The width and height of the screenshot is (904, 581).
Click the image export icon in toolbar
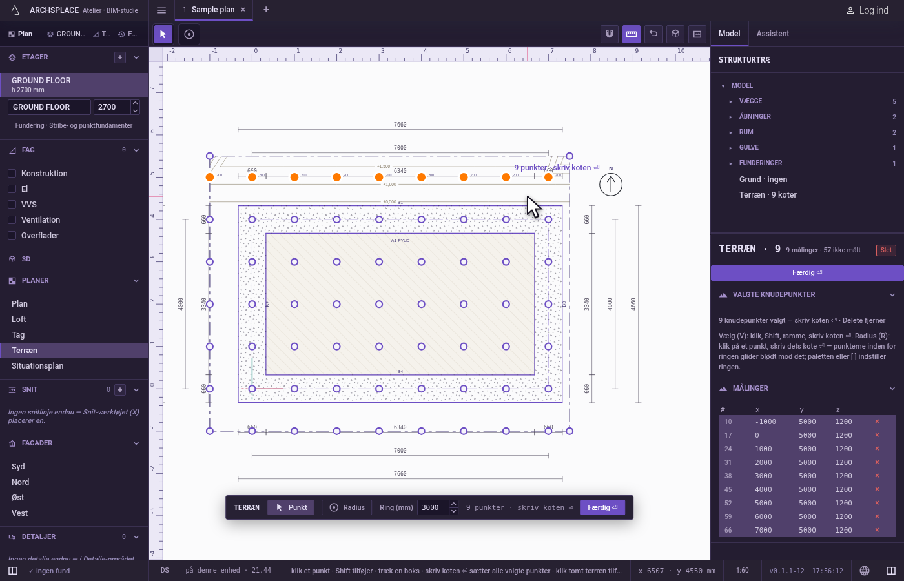tap(697, 34)
